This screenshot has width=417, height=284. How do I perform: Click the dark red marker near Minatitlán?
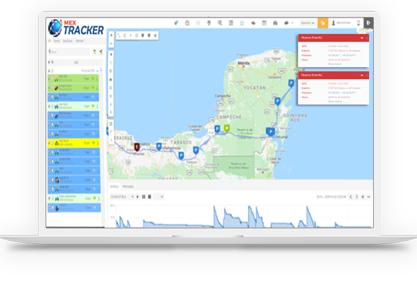137,146
